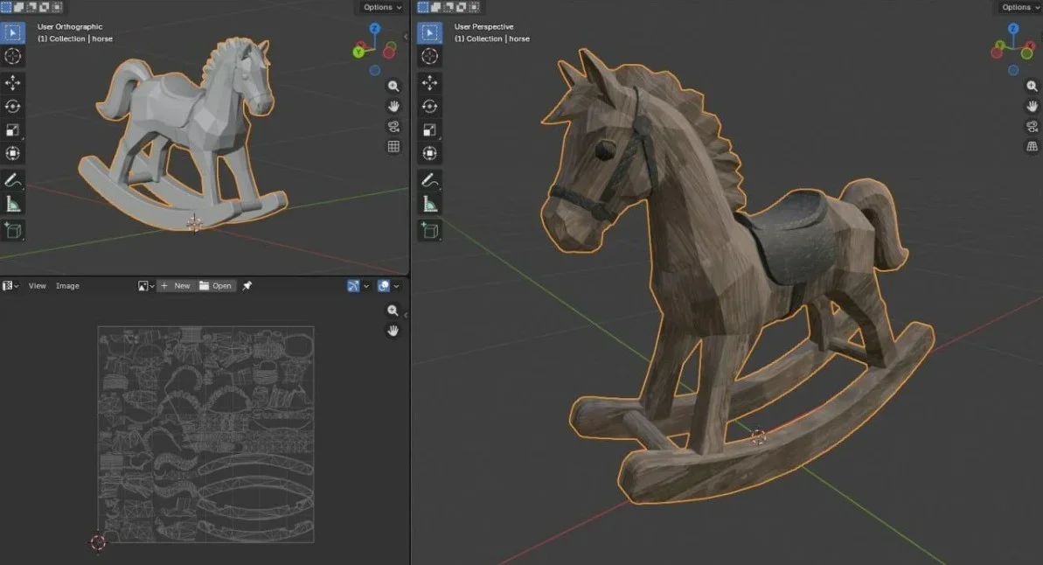Switch perspective/orthographic in the orthographic viewport

393,147
